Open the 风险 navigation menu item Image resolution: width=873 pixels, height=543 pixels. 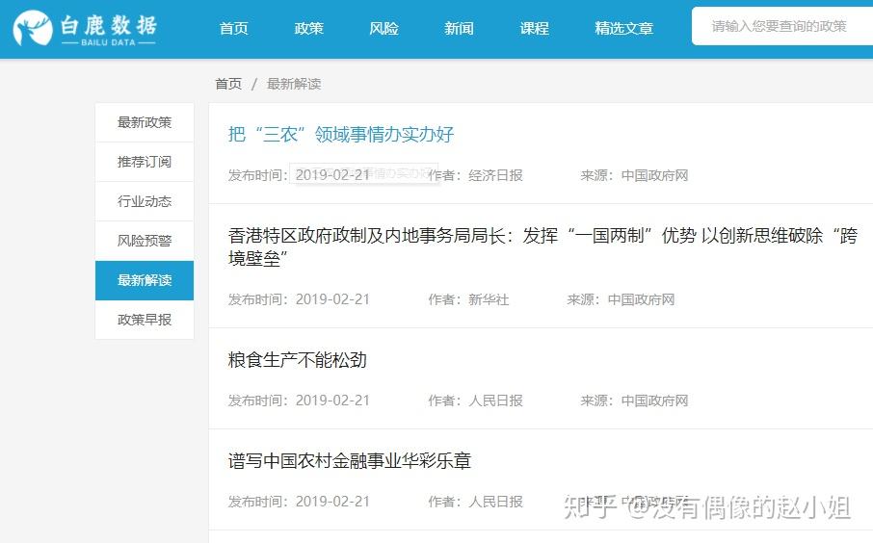pyautogui.click(x=384, y=28)
